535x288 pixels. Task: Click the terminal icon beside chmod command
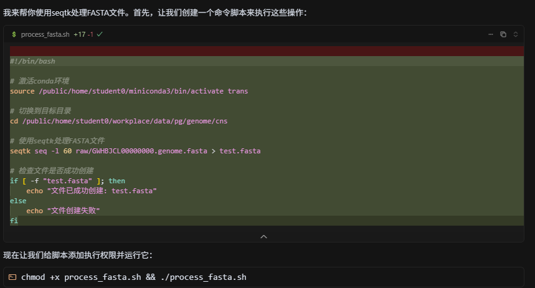[x=12, y=277]
